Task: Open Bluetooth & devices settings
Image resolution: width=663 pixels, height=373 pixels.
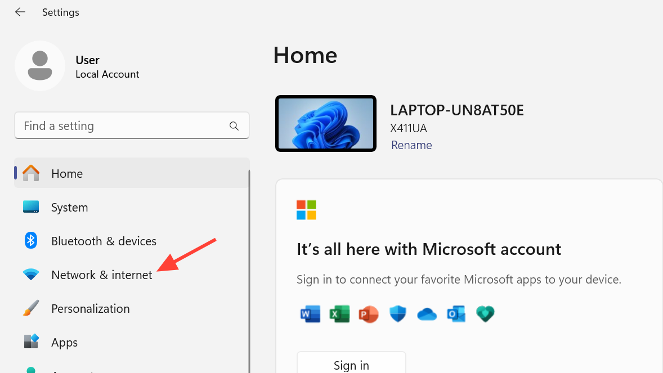Action: tap(104, 241)
